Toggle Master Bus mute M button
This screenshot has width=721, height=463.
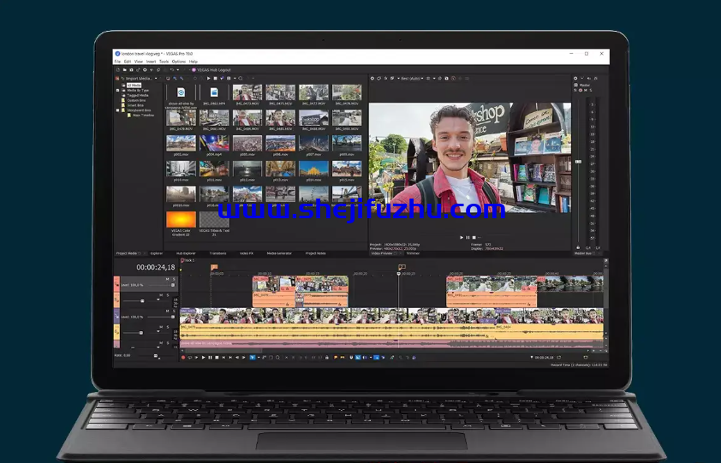(586, 90)
